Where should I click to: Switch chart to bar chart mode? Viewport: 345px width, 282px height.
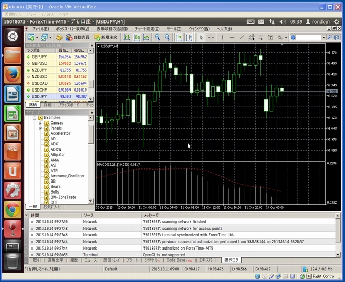pyautogui.click(x=126, y=38)
